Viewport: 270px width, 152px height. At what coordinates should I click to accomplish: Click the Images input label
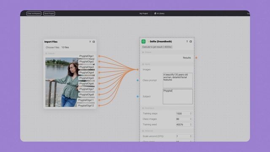(146, 69)
